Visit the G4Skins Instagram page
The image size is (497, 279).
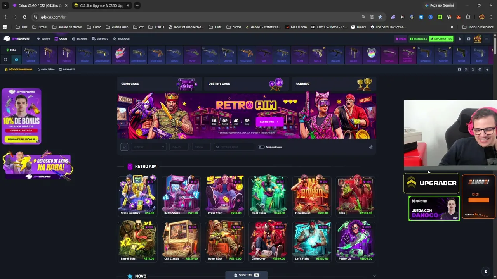tap(466, 69)
